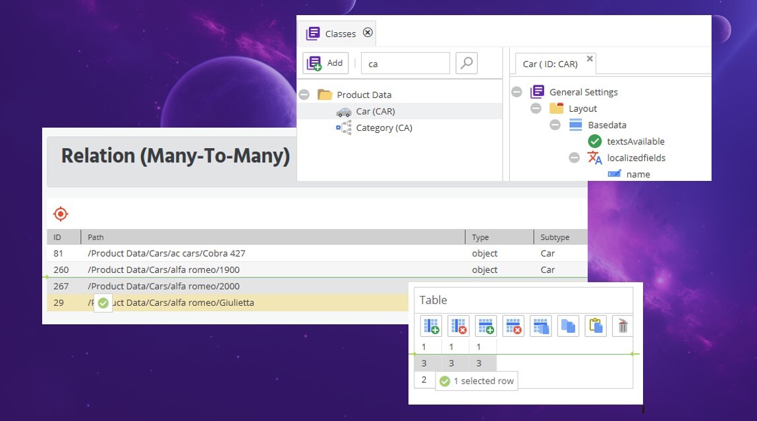Click the red crosshair locate icon above the relation grid
757x421 pixels.
(61, 213)
